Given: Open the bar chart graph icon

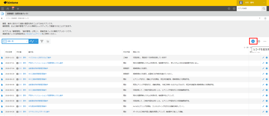Looking at the screenshot, I should tap(48, 41).
